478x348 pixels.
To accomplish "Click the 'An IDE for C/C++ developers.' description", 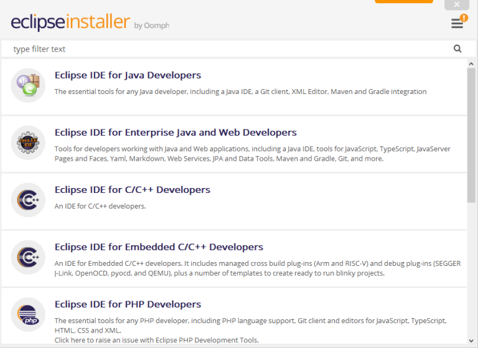I will click(x=100, y=206).
